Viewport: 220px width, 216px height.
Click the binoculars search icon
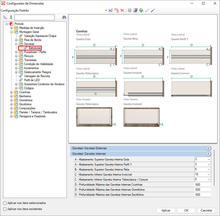tap(64, 17)
